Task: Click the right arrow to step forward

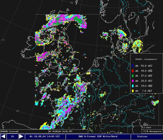Action: pos(21,137)
